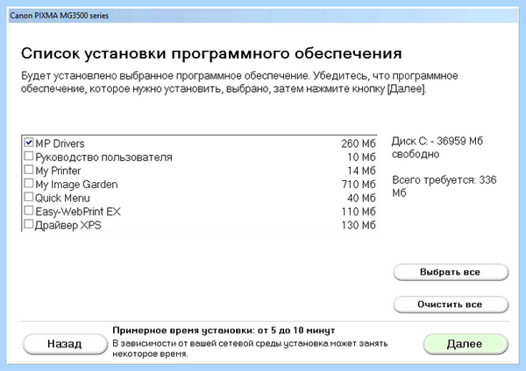The height and width of the screenshot is (371, 526).
Task: Click the Выбрать все button
Action: [x=451, y=272]
